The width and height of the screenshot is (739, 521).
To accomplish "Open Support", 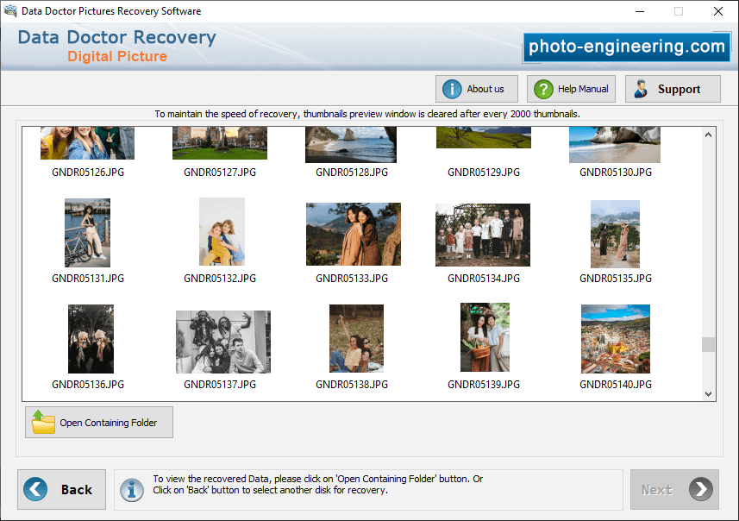I will click(x=673, y=89).
